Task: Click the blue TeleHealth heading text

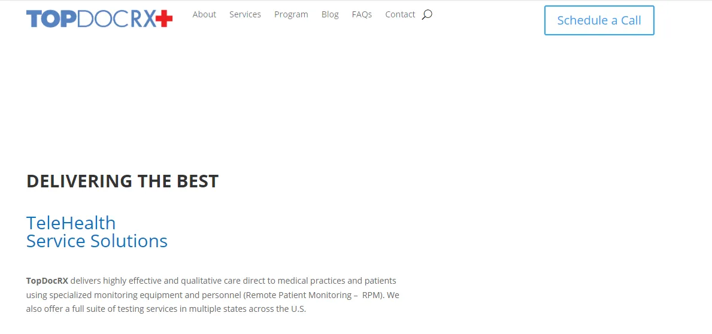Action: click(x=71, y=223)
